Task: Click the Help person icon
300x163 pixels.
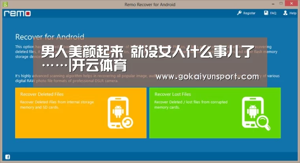Action: [285, 13]
